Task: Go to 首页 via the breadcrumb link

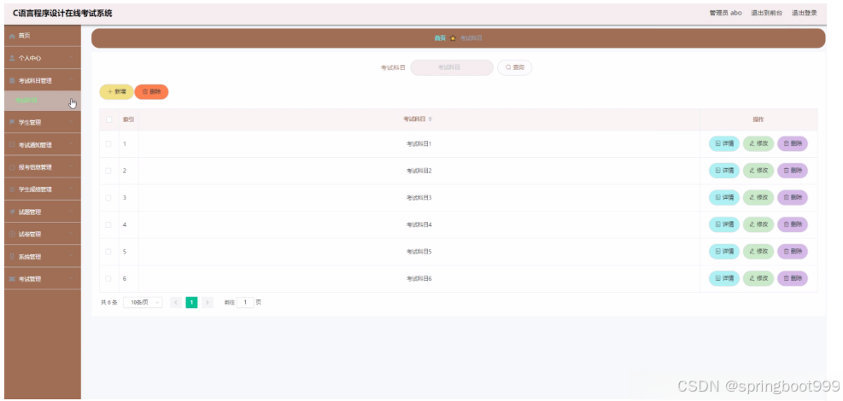Action: coord(440,38)
